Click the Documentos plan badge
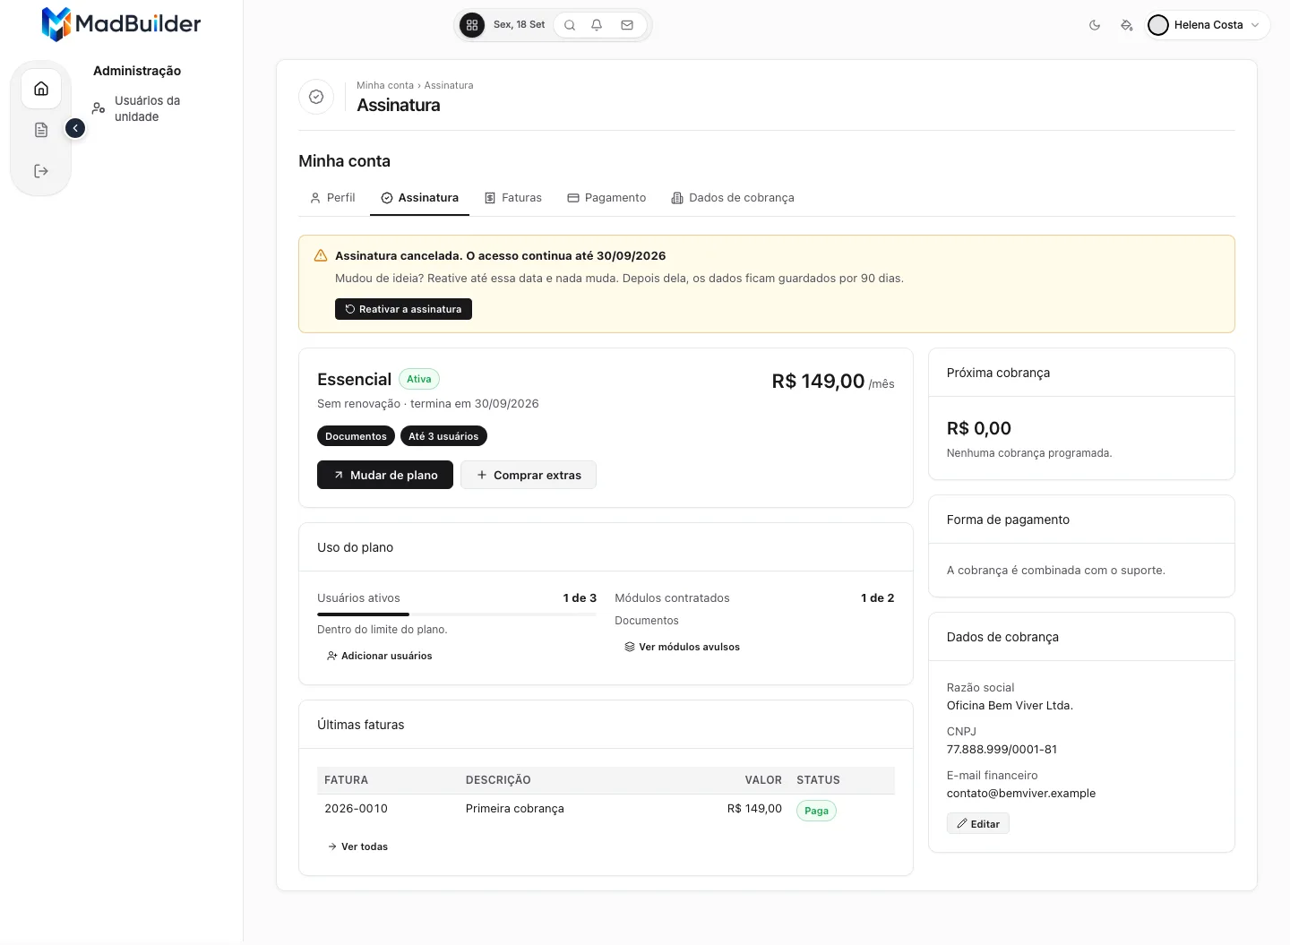The width and height of the screenshot is (1290, 945). (356, 436)
